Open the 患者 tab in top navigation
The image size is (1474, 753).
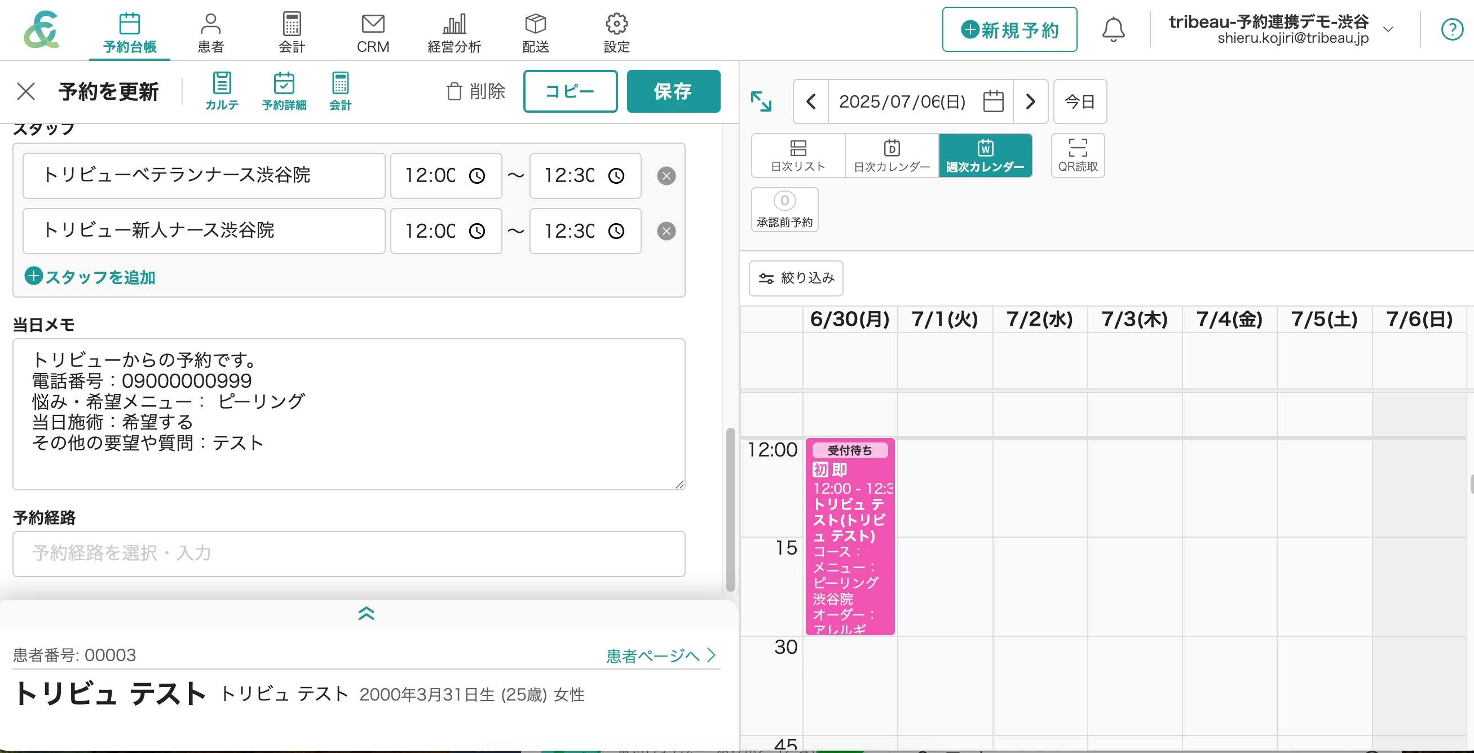[210, 33]
